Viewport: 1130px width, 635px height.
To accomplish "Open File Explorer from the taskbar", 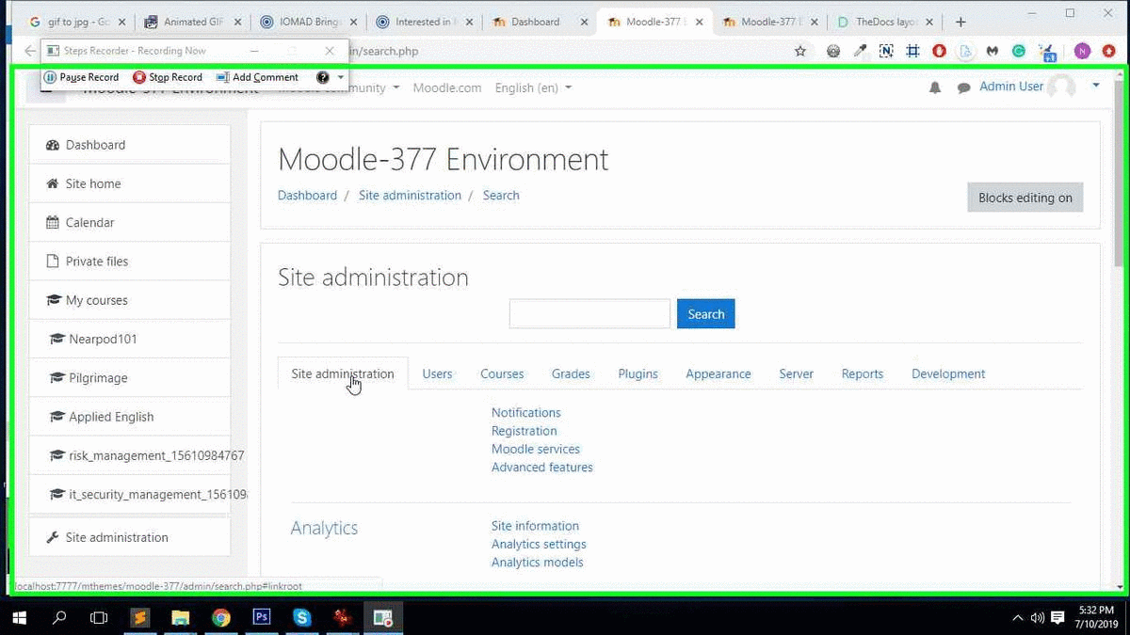I will [181, 618].
